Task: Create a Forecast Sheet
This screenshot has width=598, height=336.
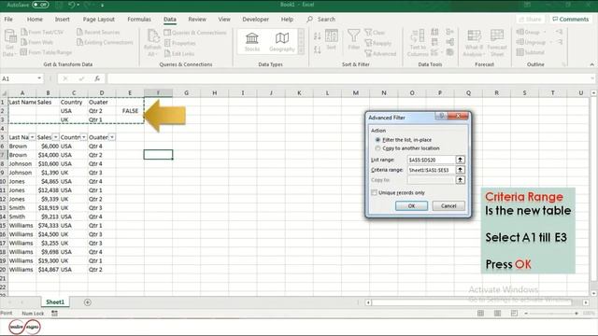Action: pos(497,43)
